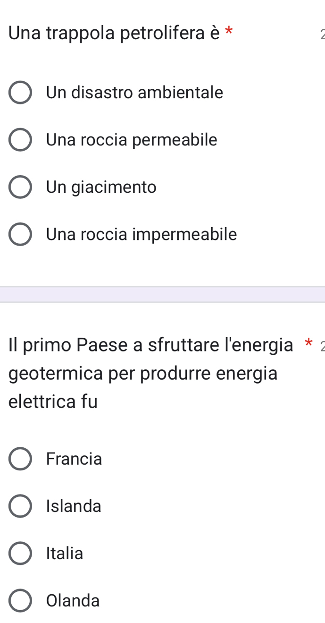Click the "Una roccia permeabile" answer label

click(x=132, y=140)
